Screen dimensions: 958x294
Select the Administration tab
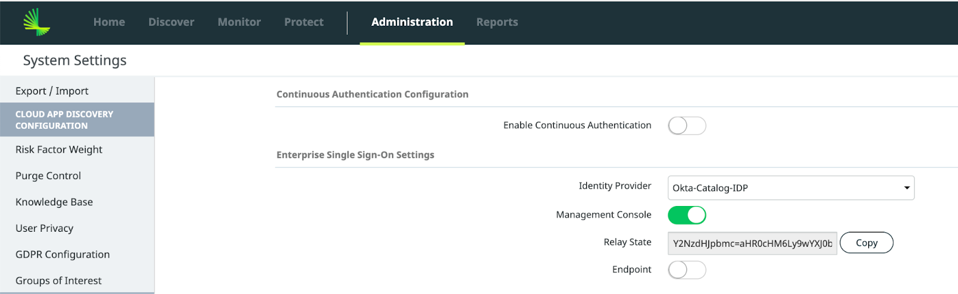pos(412,22)
